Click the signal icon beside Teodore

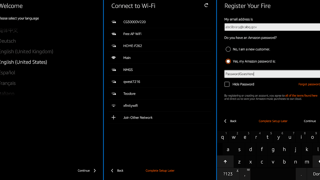tap(114, 94)
